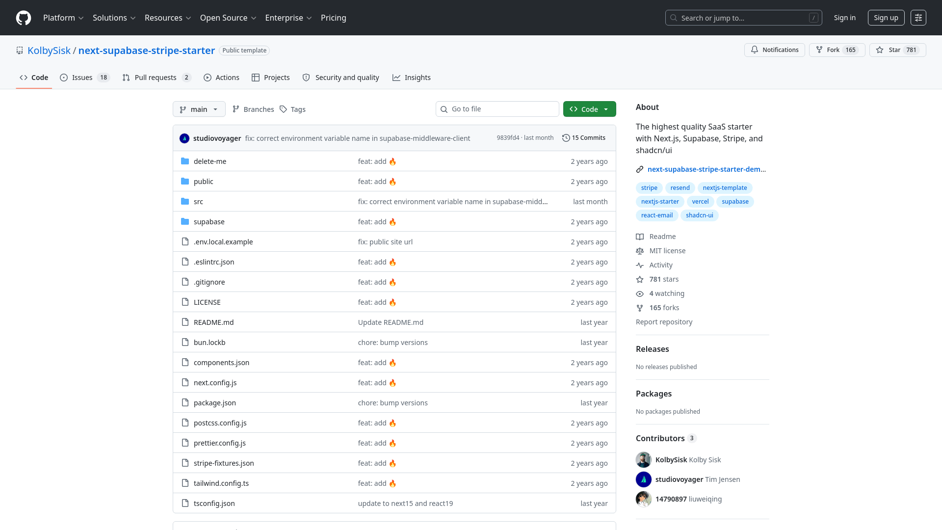Open the next-supabase-stripe-starter demo link
This screenshot has height=530, width=942.
click(706, 169)
